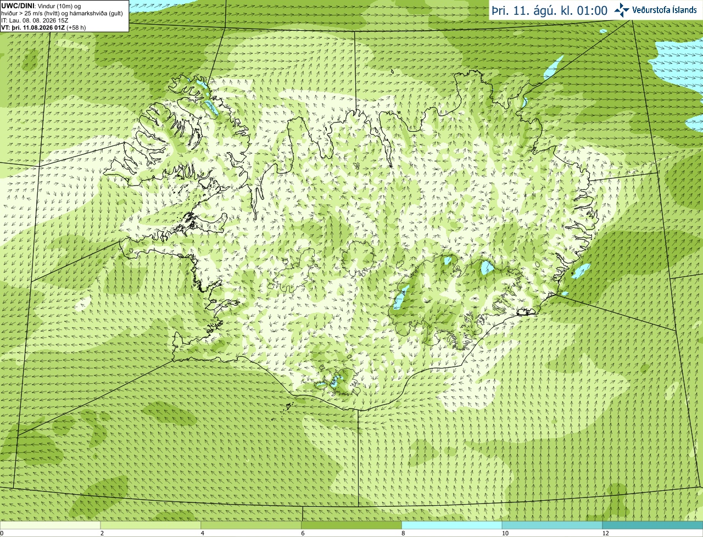This screenshot has height=537, width=703.
Task: Click the 2–4 m/s light green swatch
Action: click(x=150, y=525)
